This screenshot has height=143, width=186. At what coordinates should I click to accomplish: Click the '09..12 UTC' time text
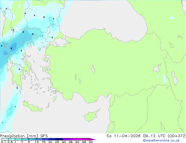point(154,136)
